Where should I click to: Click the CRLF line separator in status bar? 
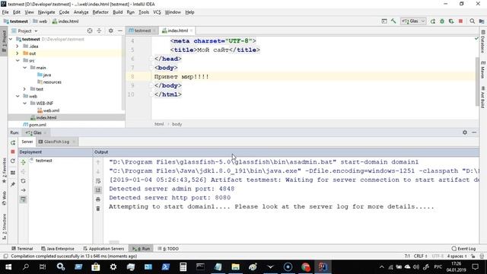[421, 256]
